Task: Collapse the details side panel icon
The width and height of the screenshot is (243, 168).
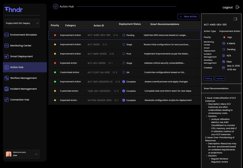Action: 235,19
